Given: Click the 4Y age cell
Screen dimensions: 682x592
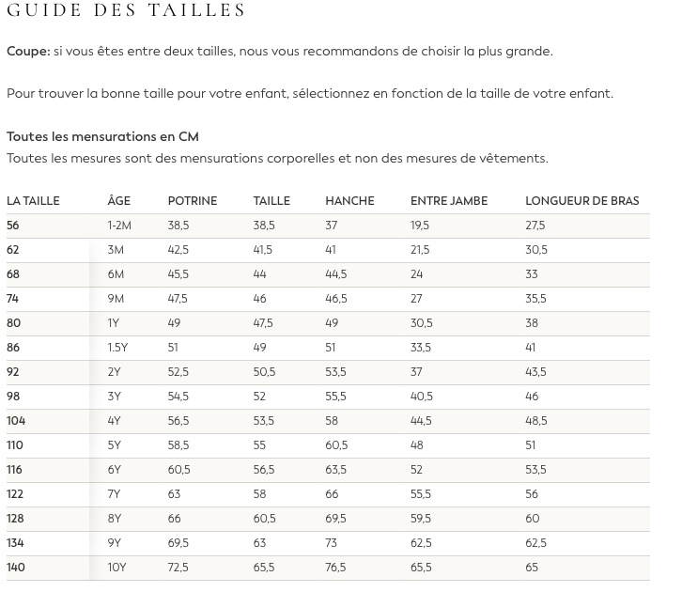Looking at the screenshot, I should (x=116, y=421).
